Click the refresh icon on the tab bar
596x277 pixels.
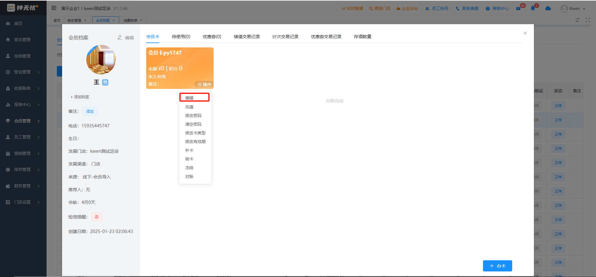(577, 20)
